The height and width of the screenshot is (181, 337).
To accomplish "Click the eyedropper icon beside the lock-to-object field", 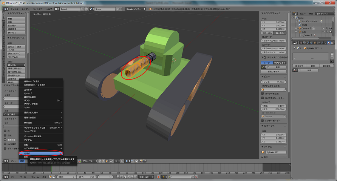I will (285, 89).
